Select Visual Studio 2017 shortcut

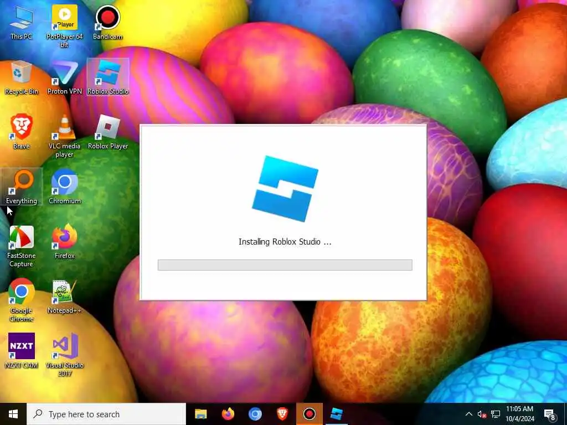(64, 355)
